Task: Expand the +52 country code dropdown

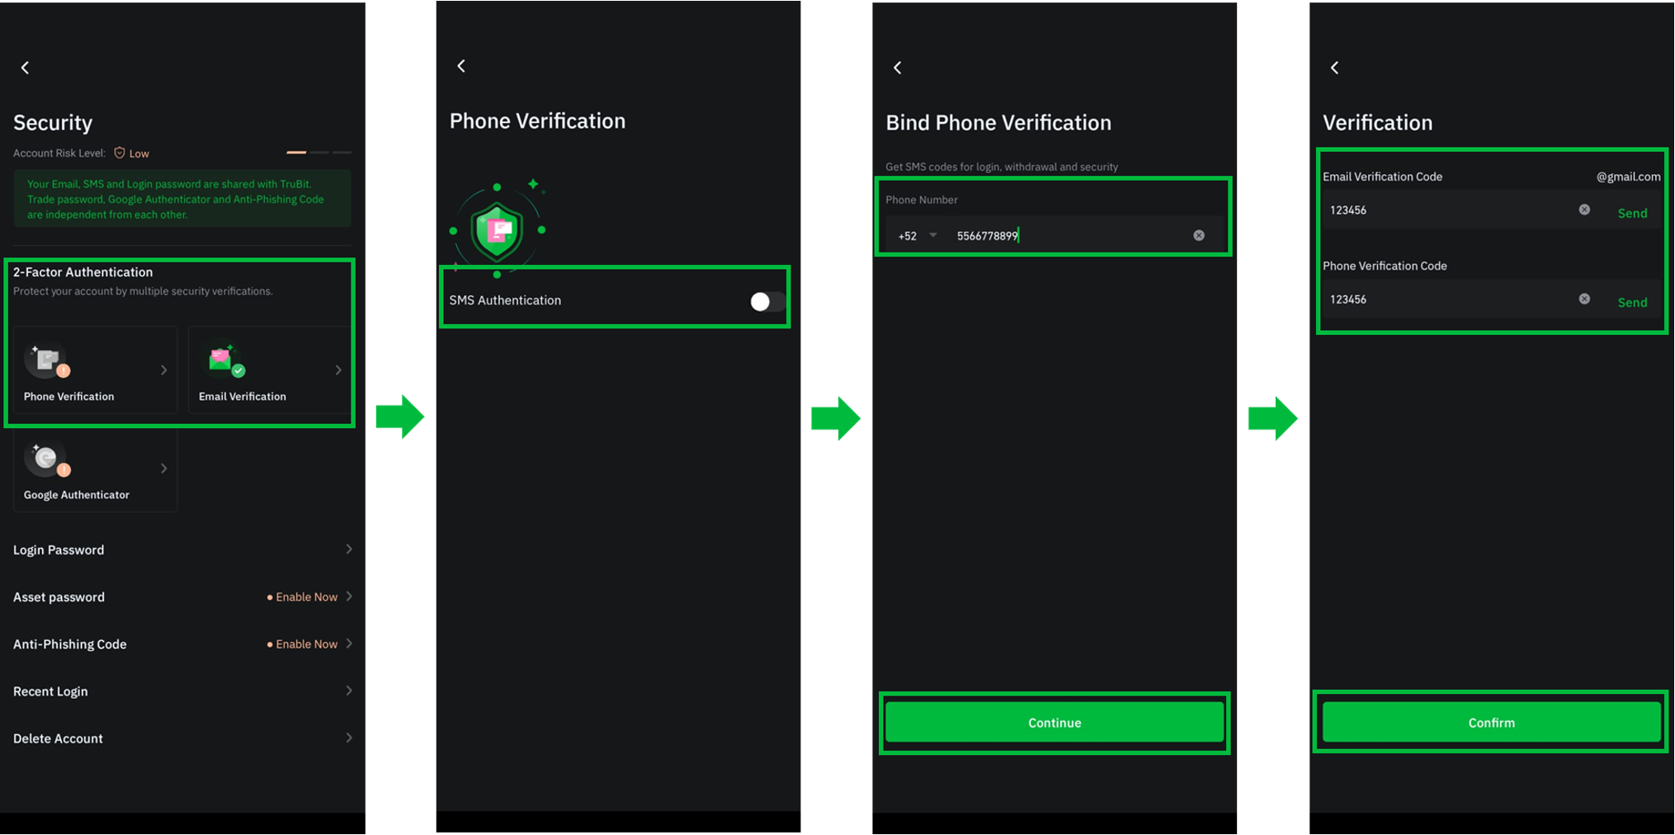Action: (x=918, y=236)
